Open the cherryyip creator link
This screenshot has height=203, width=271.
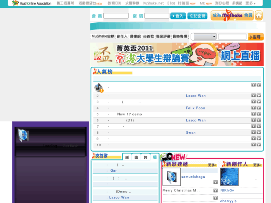tap(228, 201)
